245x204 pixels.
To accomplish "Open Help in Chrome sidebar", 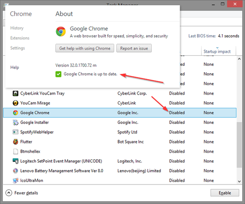I will coord(15,68).
